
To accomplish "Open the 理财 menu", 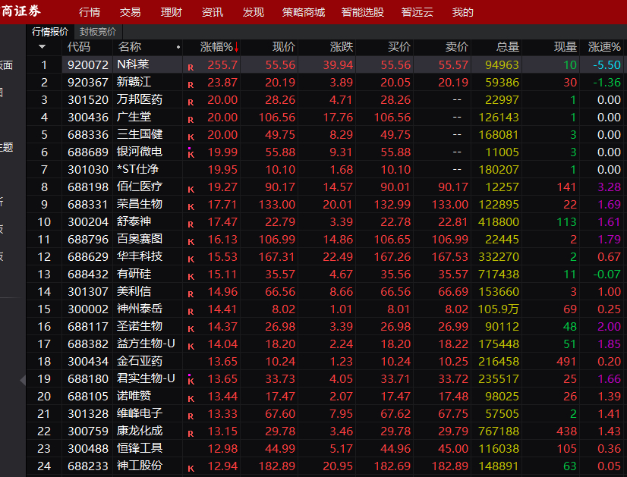I will [x=171, y=12].
